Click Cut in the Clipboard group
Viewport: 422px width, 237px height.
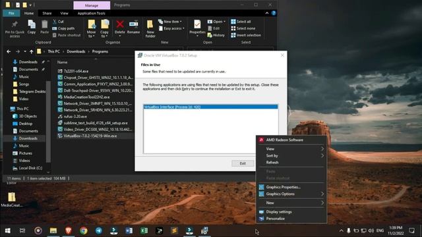[58, 22]
